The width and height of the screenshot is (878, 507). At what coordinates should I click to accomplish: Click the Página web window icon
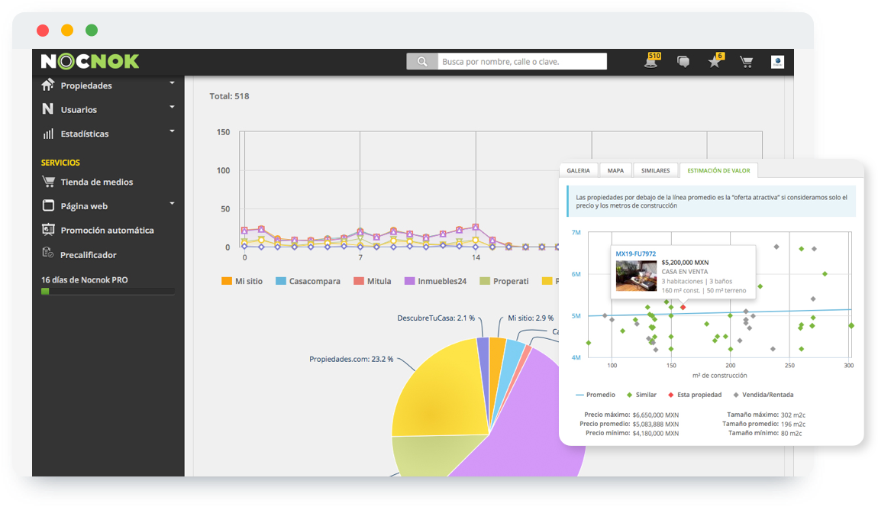coord(49,205)
